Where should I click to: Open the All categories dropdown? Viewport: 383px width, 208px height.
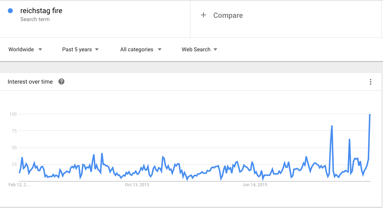click(141, 49)
